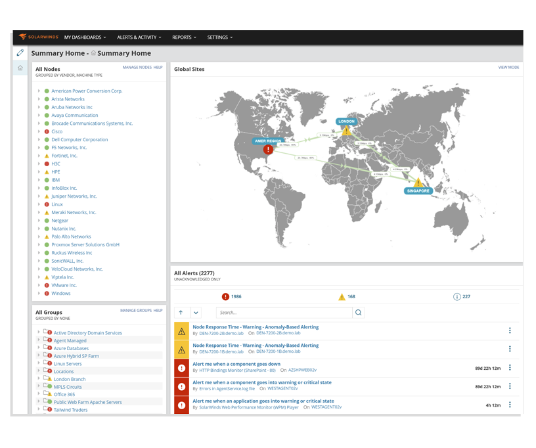
Task: Filter alerts by informational count 227
Action: [462, 297]
